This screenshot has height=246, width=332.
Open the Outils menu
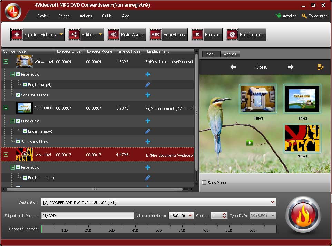[107, 16]
